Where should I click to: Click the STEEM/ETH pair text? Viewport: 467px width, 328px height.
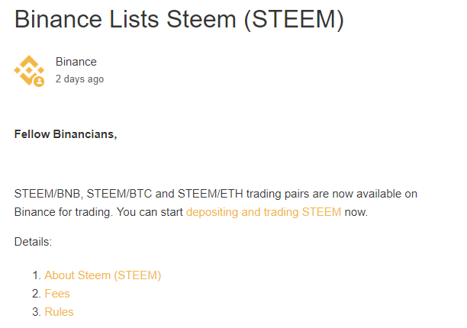click(211, 194)
